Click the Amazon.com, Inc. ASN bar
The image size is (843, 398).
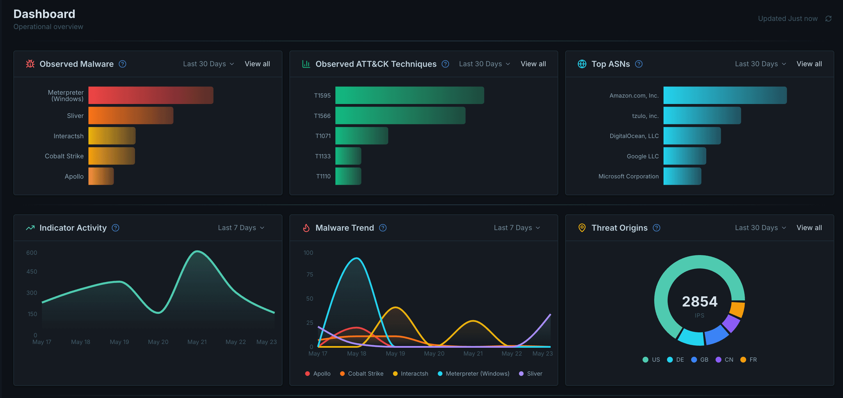[x=725, y=95]
